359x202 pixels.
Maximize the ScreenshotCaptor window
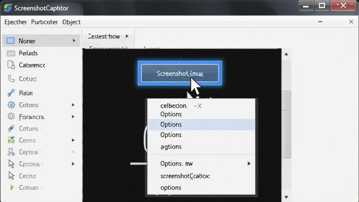click(x=322, y=6)
